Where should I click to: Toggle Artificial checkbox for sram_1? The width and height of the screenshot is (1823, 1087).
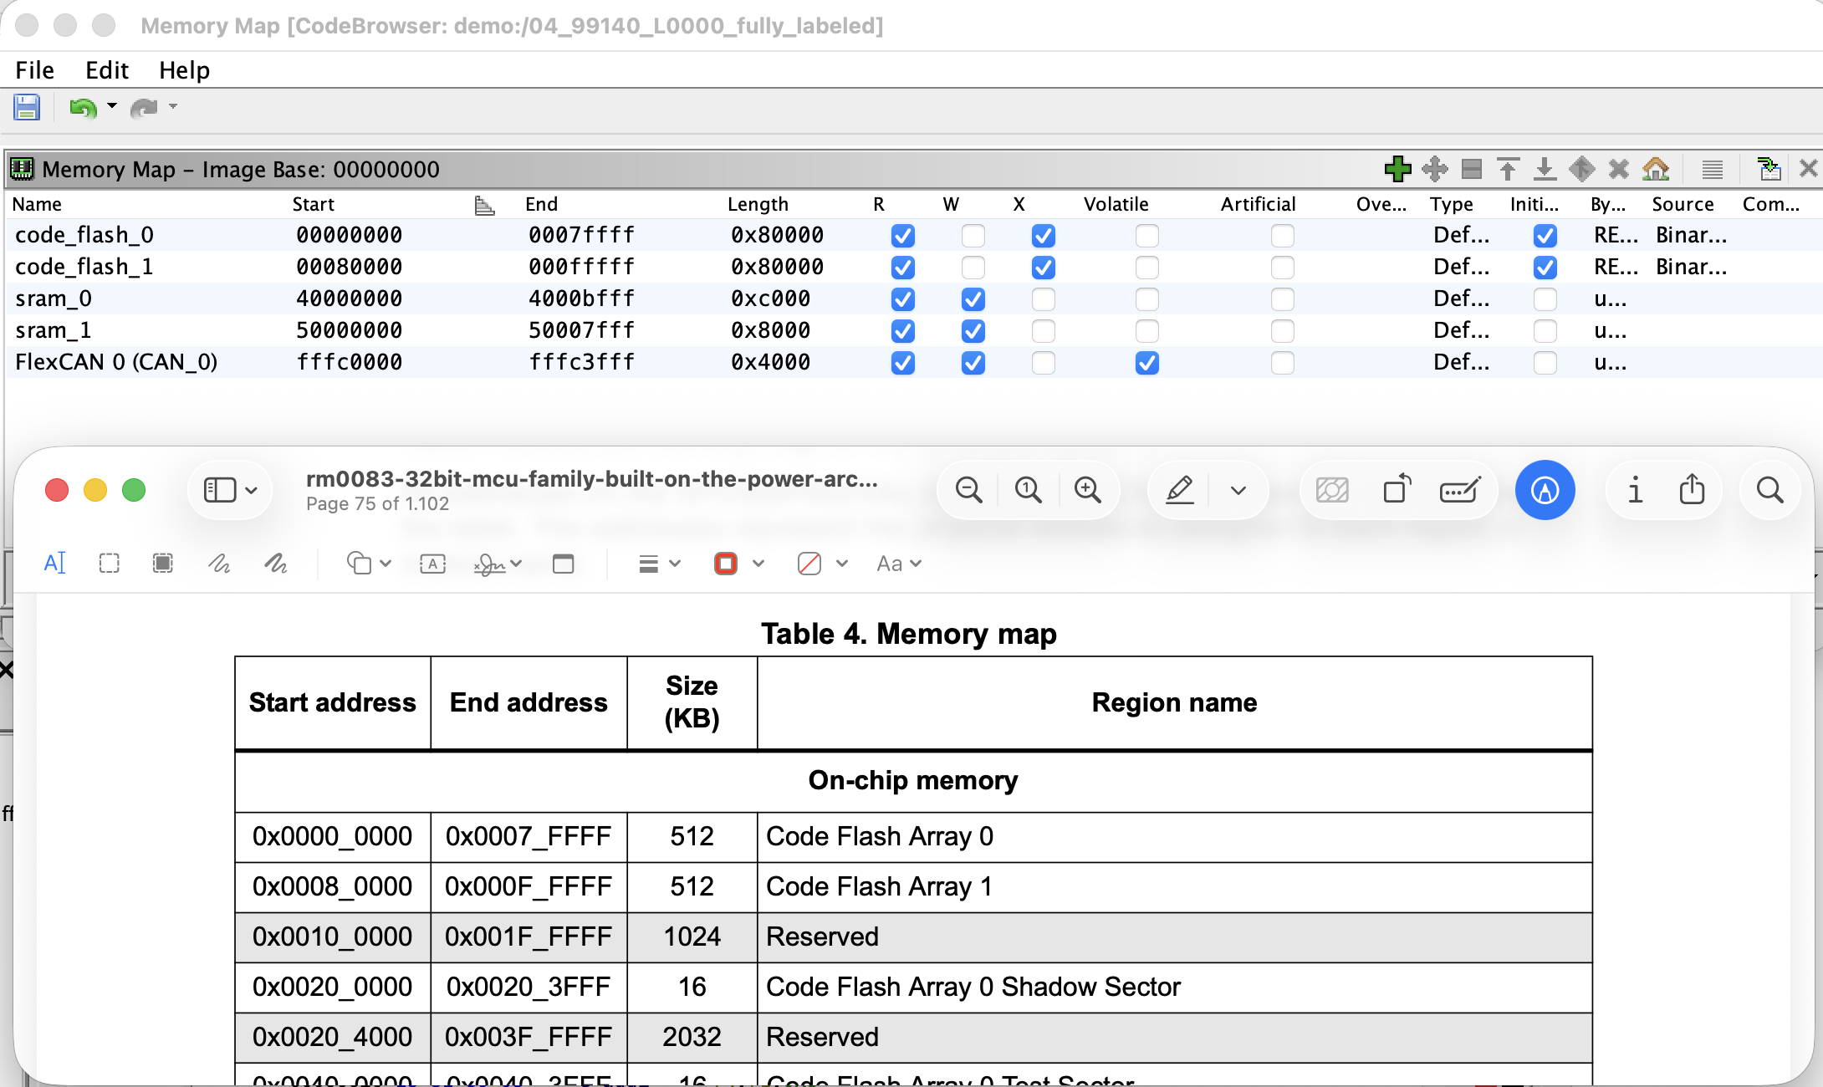click(x=1282, y=331)
